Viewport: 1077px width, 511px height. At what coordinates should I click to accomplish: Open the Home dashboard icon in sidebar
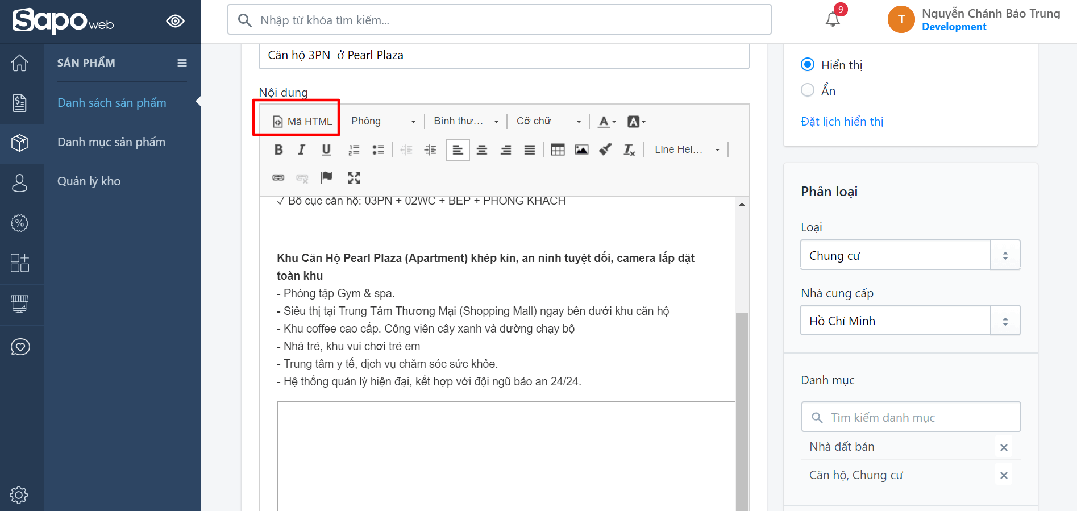20,63
